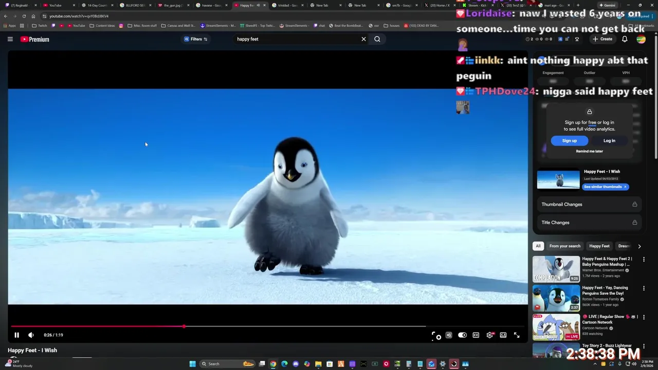Image resolution: width=658 pixels, height=370 pixels.
Task: Open Baby Penguins Mashup compilation video
Action: (556, 269)
